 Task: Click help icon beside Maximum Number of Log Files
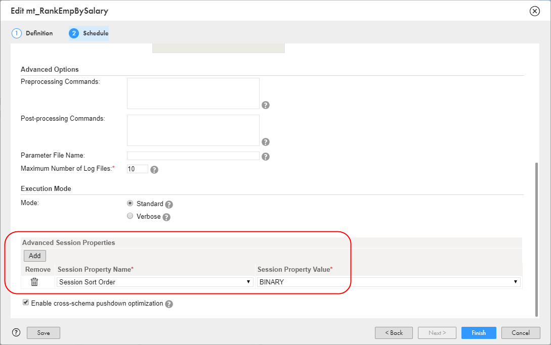pos(154,170)
